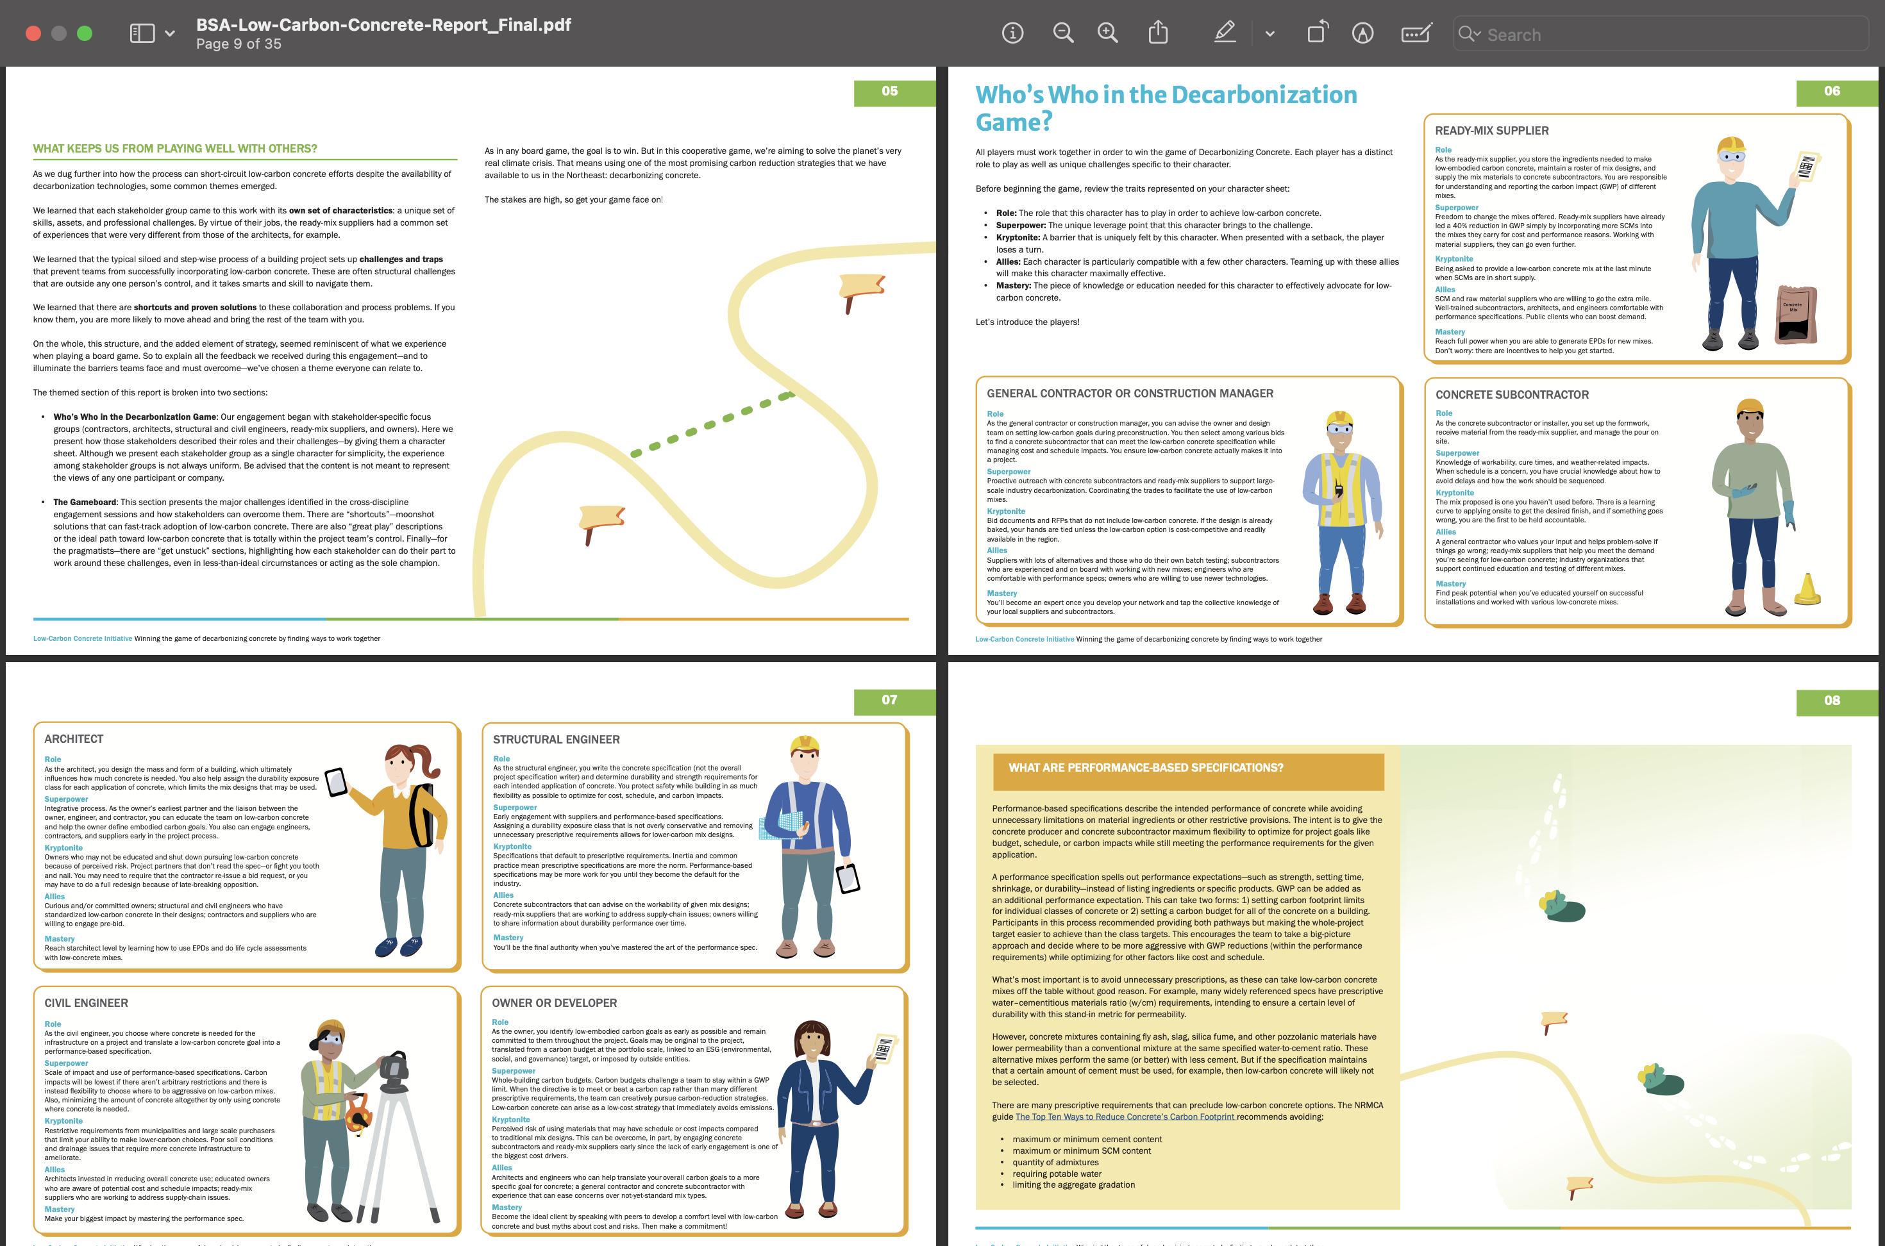The image size is (1885, 1246).
Task: Expand search options magnifier dropdown
Action: tap(1470, 33)
